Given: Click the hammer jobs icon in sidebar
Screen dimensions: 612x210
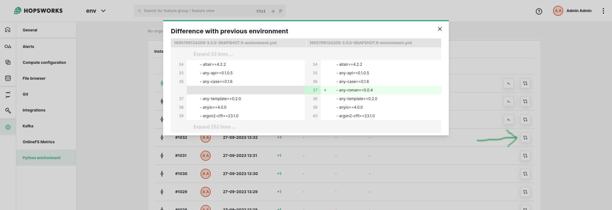Looking at the screenshot, I should [8, 110].
